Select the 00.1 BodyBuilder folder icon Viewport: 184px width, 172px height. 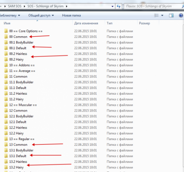(6, 42)
